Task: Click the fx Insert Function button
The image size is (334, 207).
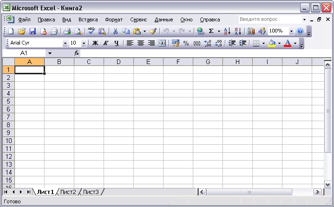Action: pos(77,53)
